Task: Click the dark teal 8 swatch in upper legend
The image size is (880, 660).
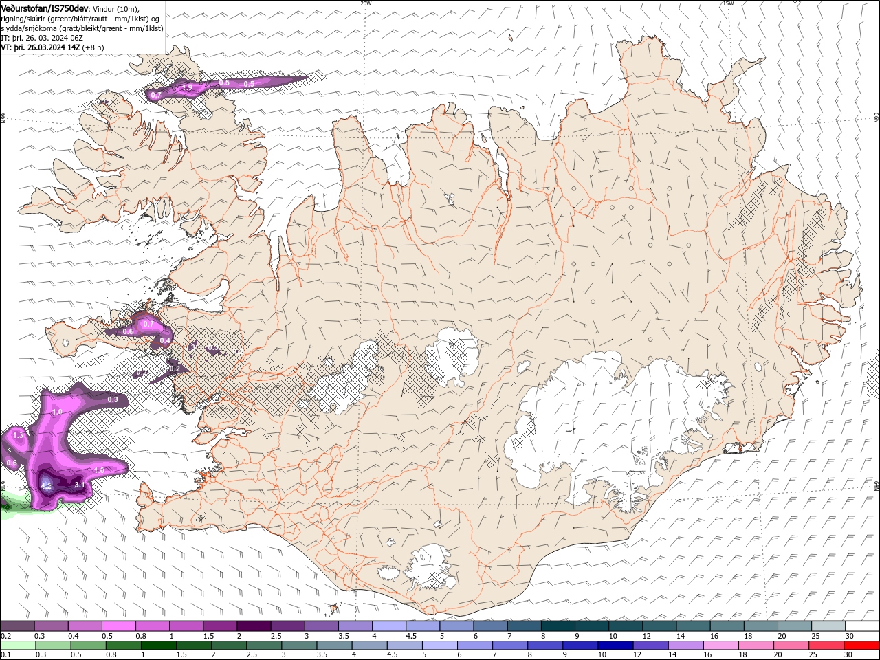Action: (558, 626)
